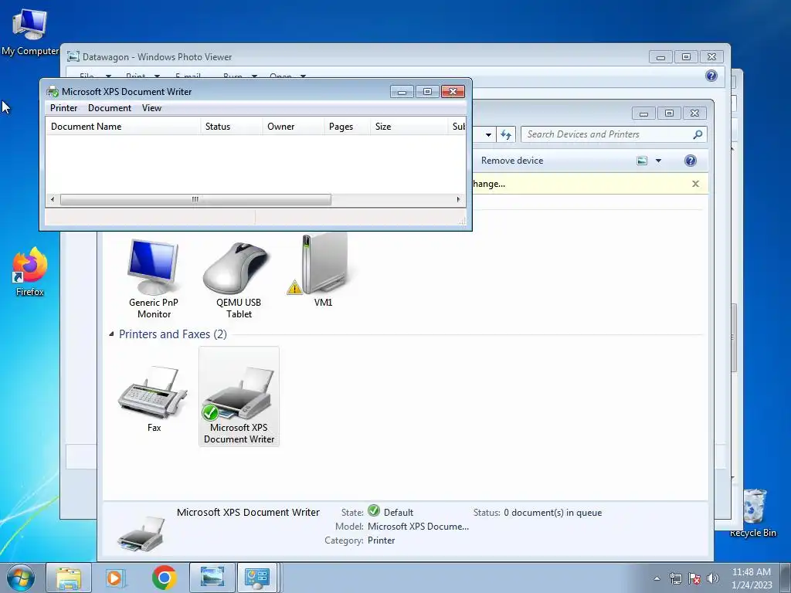Show hidden tray icons arrow

(x=657, y=578)
